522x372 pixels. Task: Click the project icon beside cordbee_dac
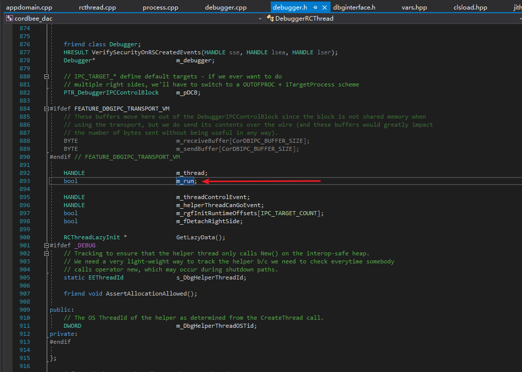click(9, 19)
